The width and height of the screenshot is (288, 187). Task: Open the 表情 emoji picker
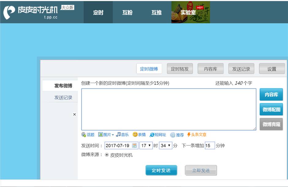[135, 135]
